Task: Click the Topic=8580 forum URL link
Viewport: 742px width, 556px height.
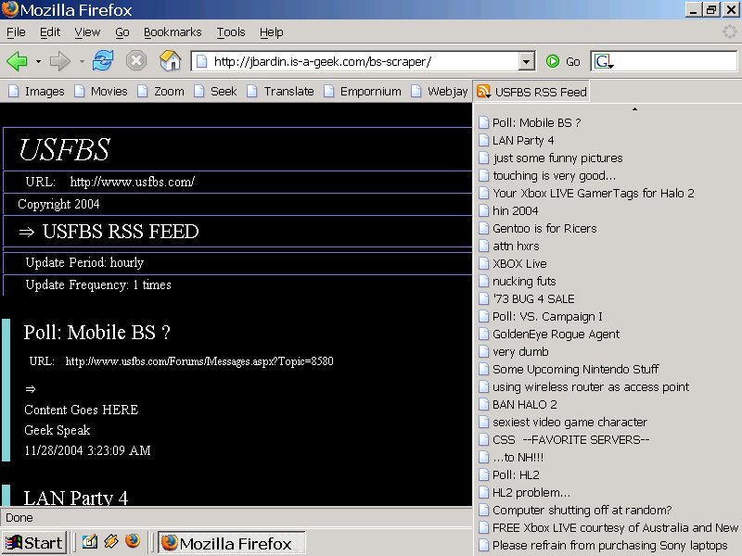Action: tap(199, 361)
